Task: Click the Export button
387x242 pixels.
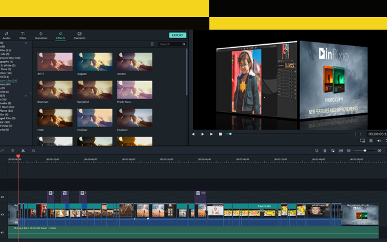Action: 177,35
